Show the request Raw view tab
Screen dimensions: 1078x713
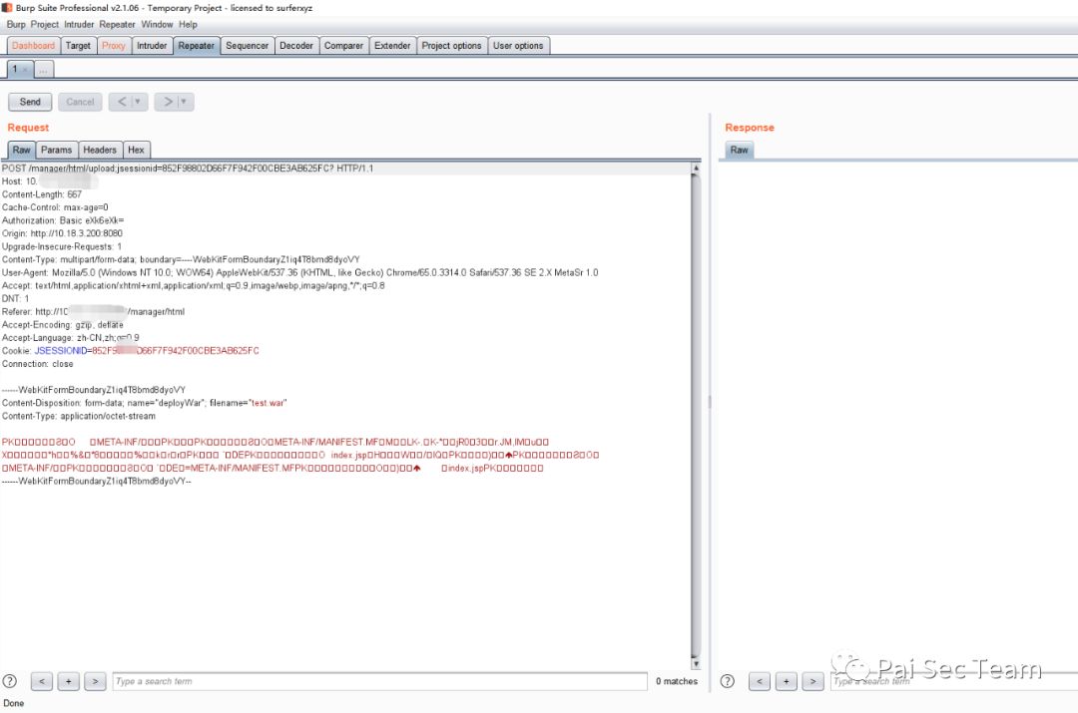pyautogui.click(x=21, y=150)
